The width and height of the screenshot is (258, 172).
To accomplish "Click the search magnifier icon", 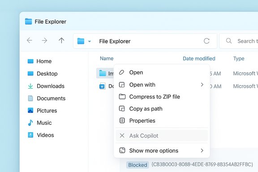I will point(229,41).
